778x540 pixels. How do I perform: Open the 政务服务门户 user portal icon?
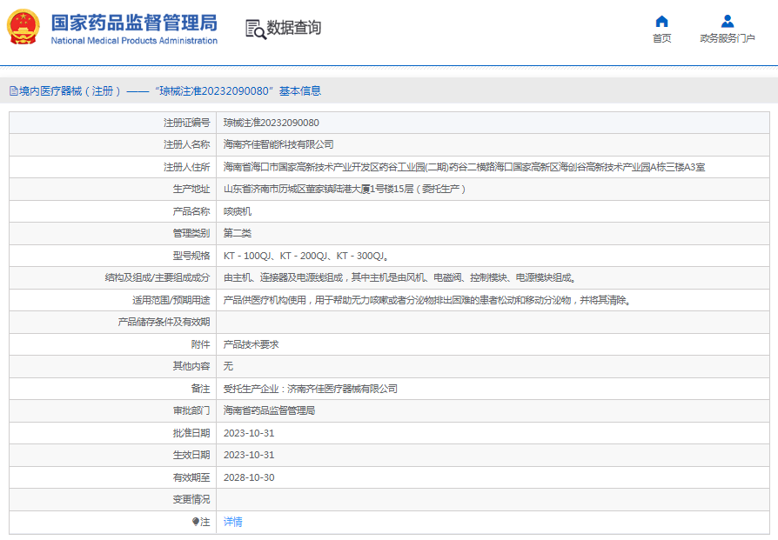pos(728,22)
